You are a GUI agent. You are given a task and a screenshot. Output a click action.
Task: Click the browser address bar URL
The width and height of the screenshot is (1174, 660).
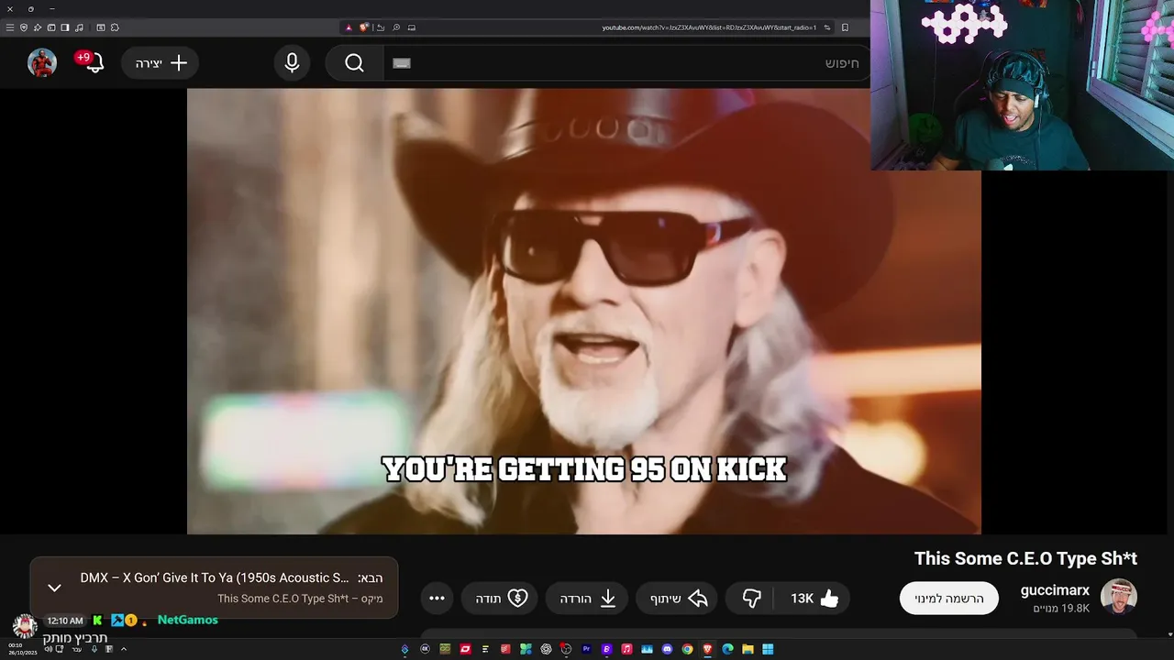coord(709,27)
